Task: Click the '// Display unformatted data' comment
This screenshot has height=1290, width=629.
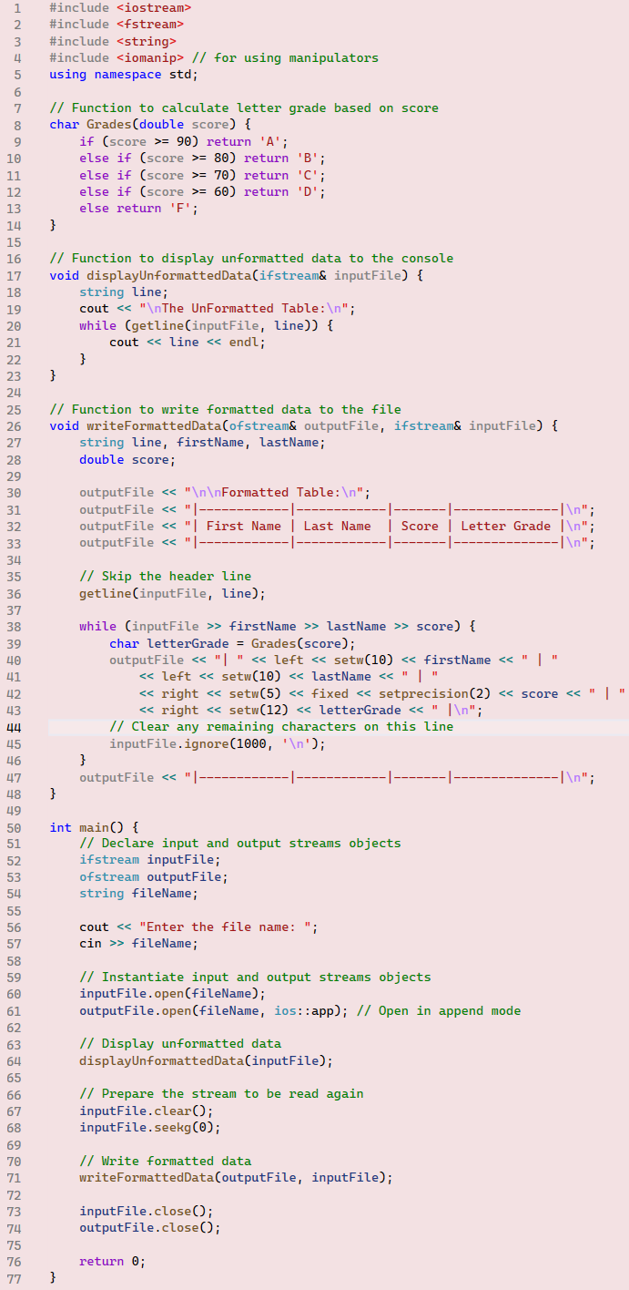Action: pyautogui.click(x=180, y=1044)
